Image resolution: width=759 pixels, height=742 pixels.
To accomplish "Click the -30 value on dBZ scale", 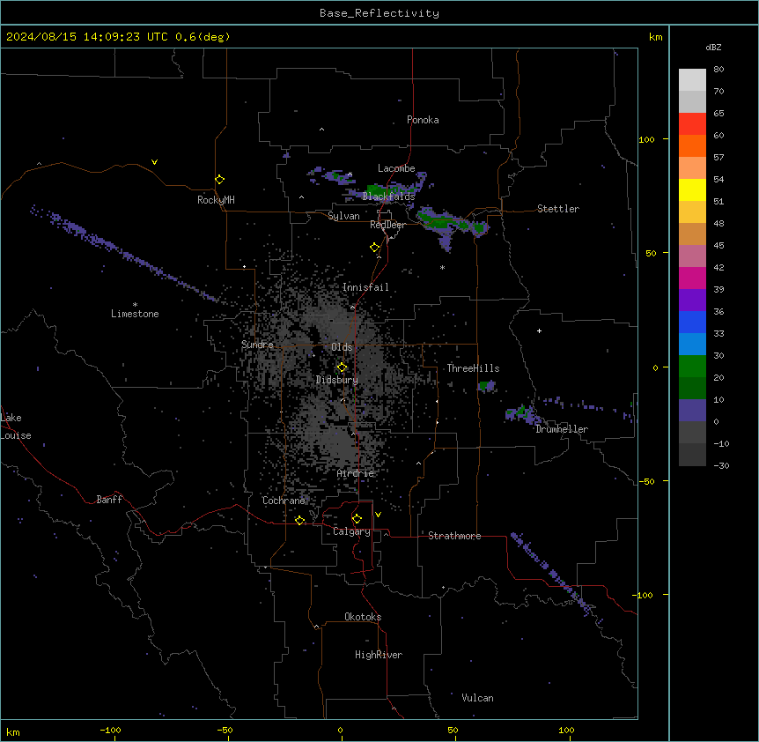I will pos(721,466).
